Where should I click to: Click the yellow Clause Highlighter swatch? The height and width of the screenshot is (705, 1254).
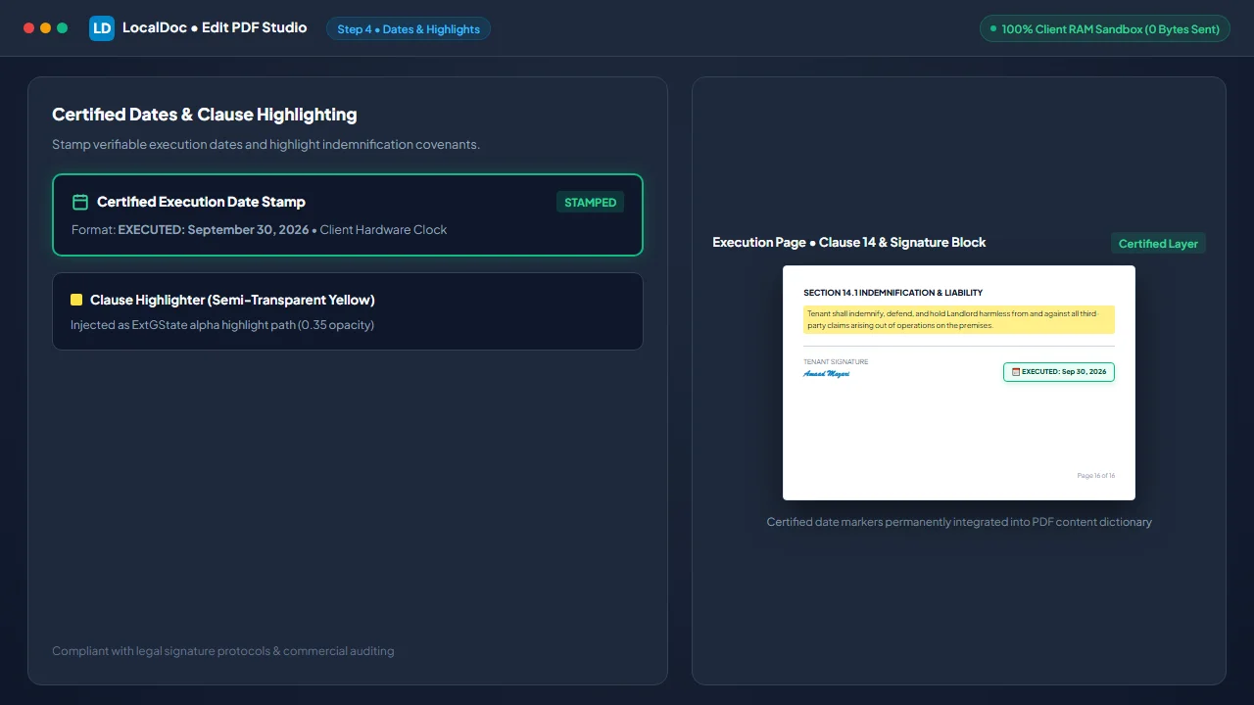point(76,300)
